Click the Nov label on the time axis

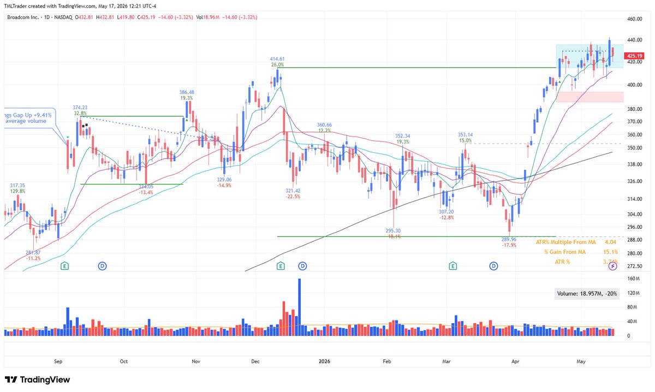(x=196, y=361)
